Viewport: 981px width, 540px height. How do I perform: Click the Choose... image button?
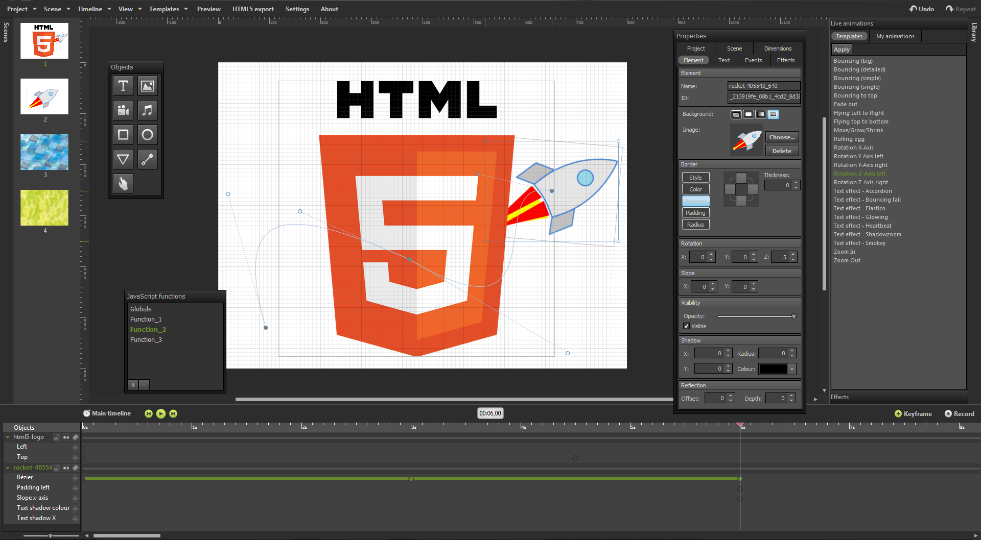pos(782,137)
